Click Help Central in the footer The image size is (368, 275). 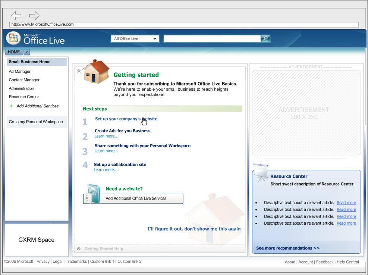348,262
